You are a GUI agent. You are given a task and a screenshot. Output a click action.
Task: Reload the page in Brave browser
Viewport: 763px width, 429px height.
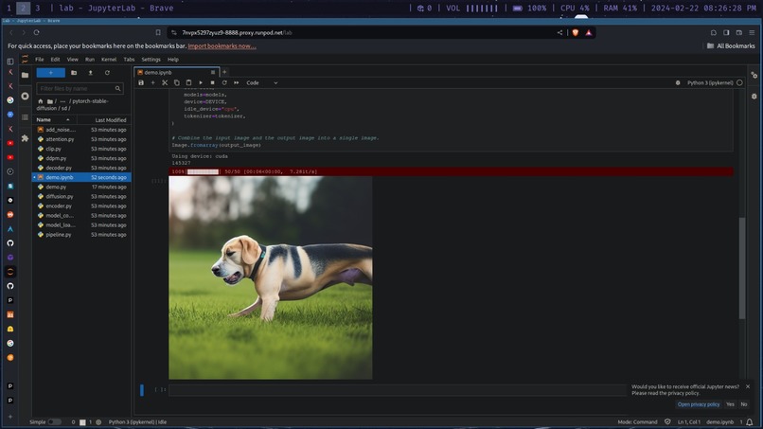pyautogui.click(x=37, y=32)
